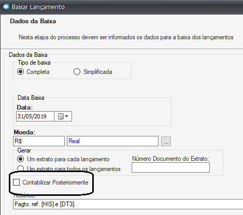Select the Completa radio button
The height and width of the screenshot is (215, 243).
[20, 72]
